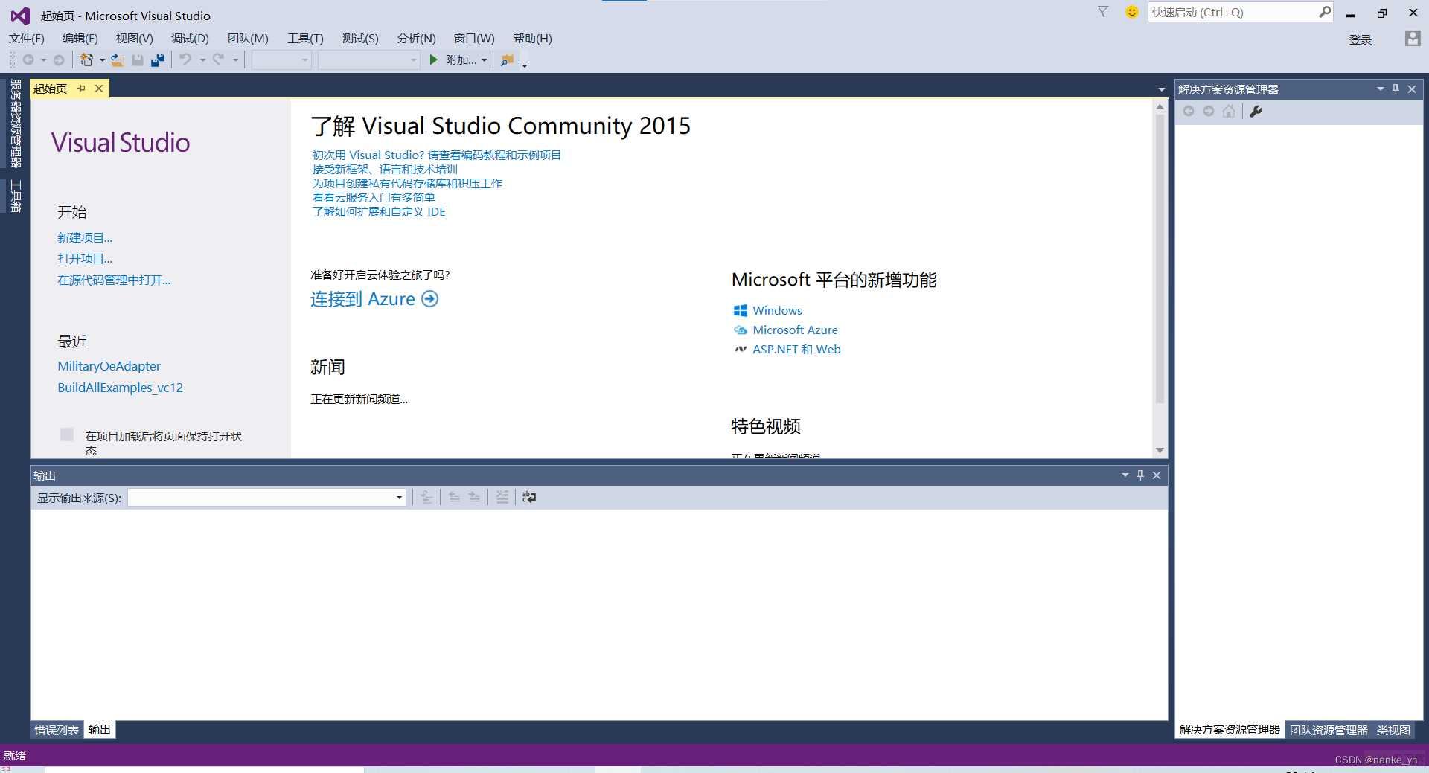This screenshot has width=1429, height=773.
Task: Switch to the 错误列表 tab
Action: 57,730
